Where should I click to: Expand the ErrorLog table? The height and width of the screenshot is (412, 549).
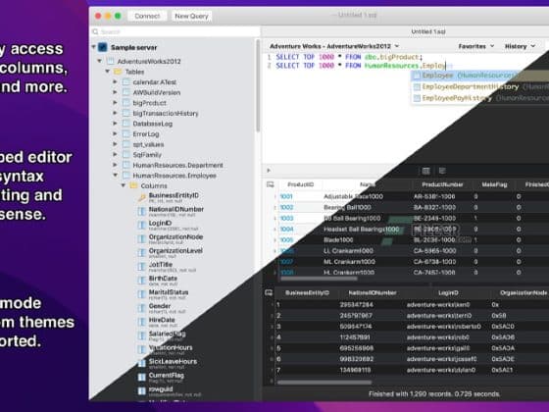tap(115, 133)
